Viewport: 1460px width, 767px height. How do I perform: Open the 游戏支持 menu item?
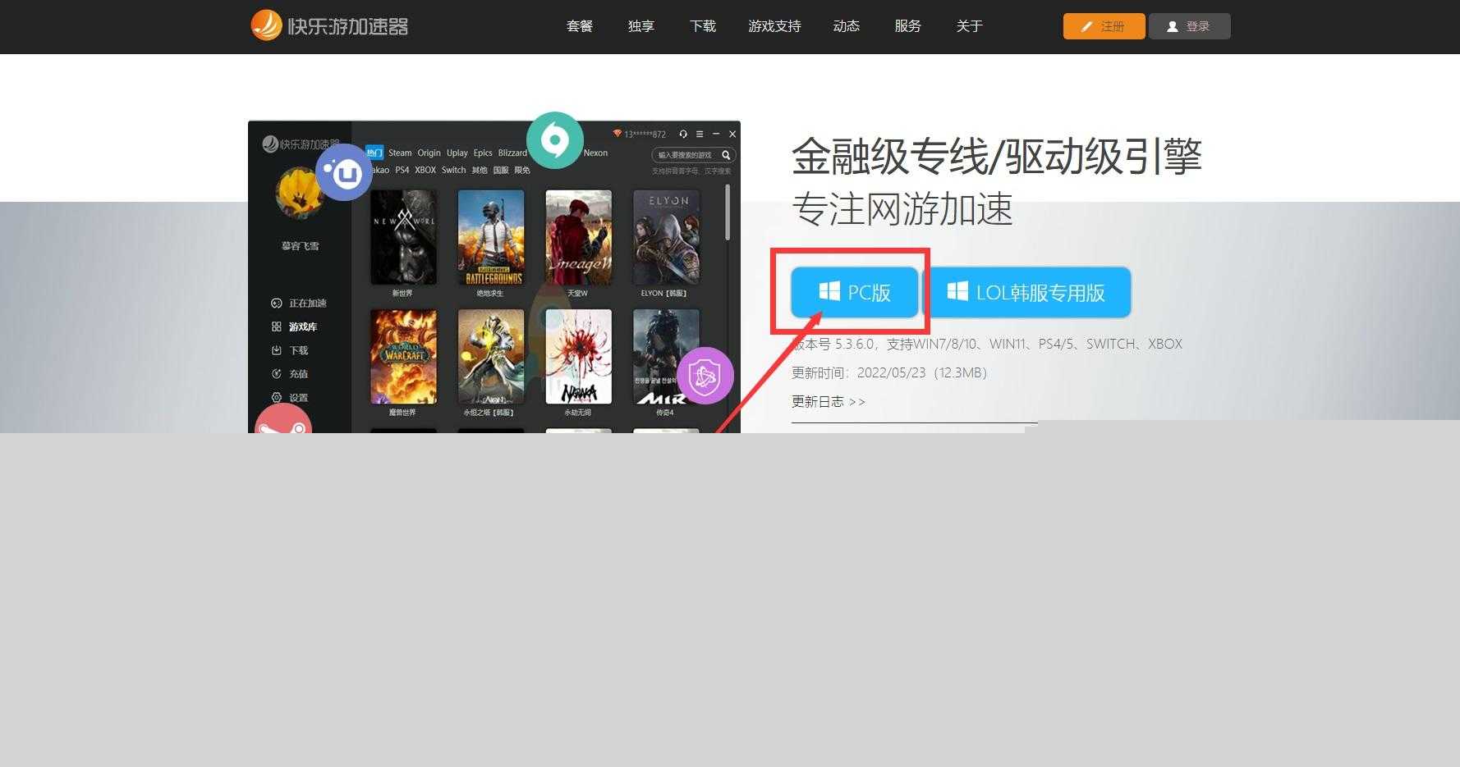774,26
